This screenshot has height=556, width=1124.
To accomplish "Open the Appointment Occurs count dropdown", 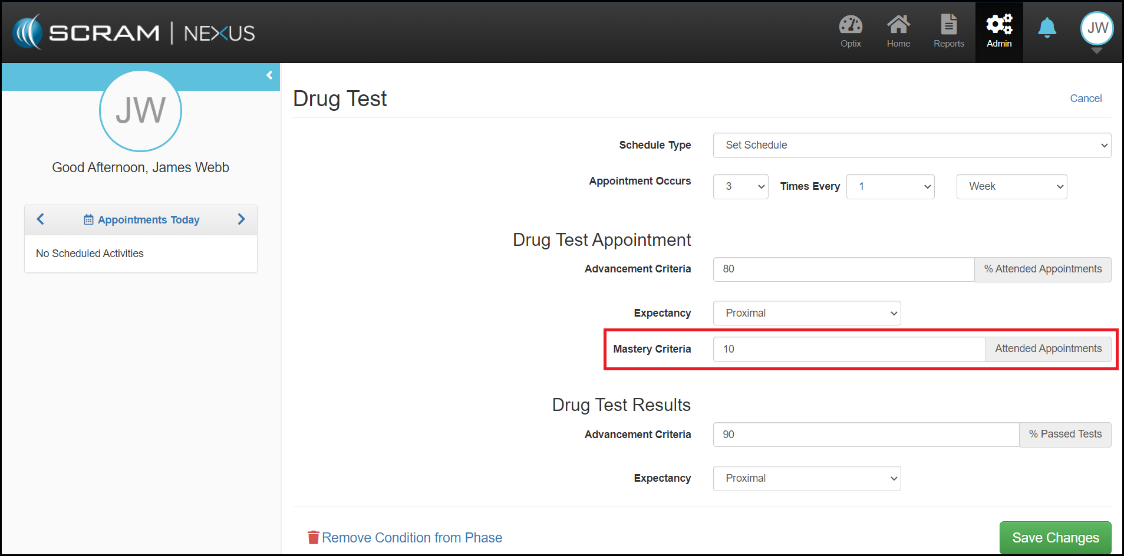I will 740,187.
